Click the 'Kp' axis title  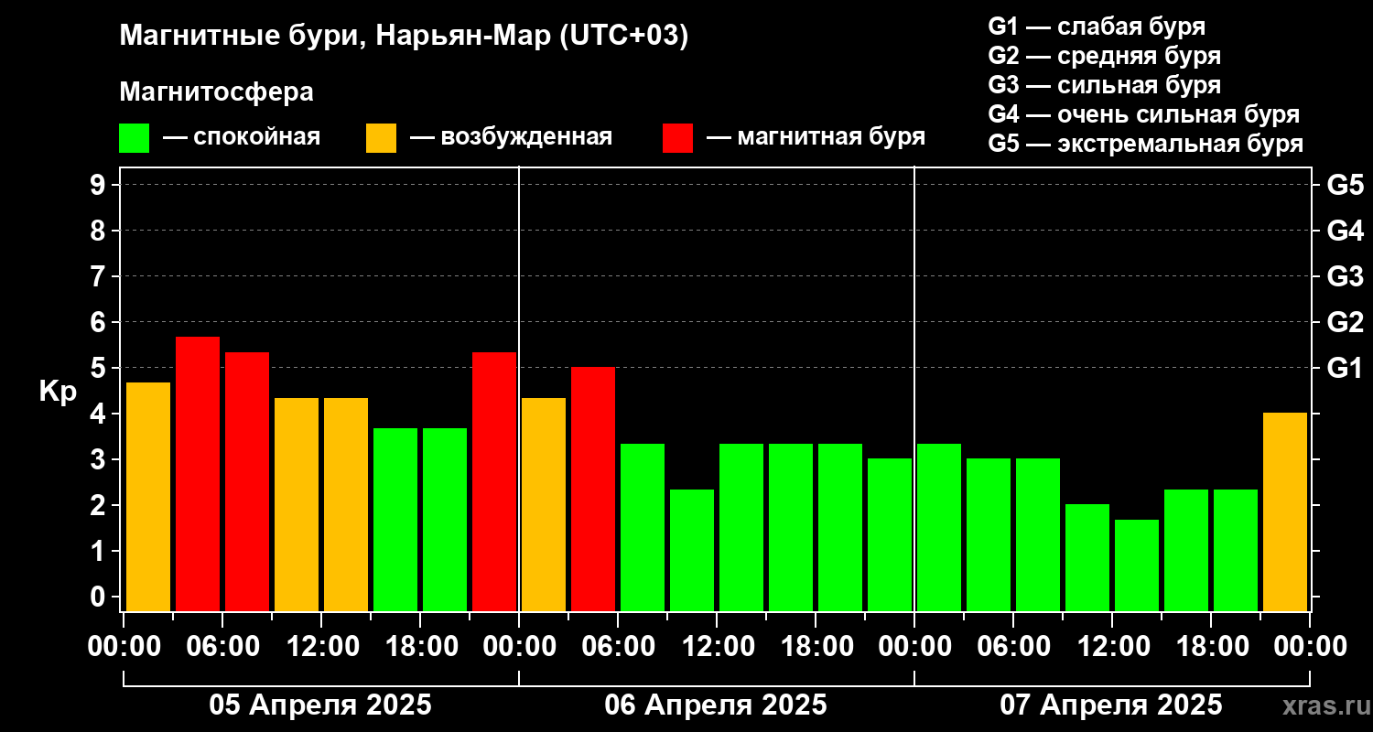58,392
